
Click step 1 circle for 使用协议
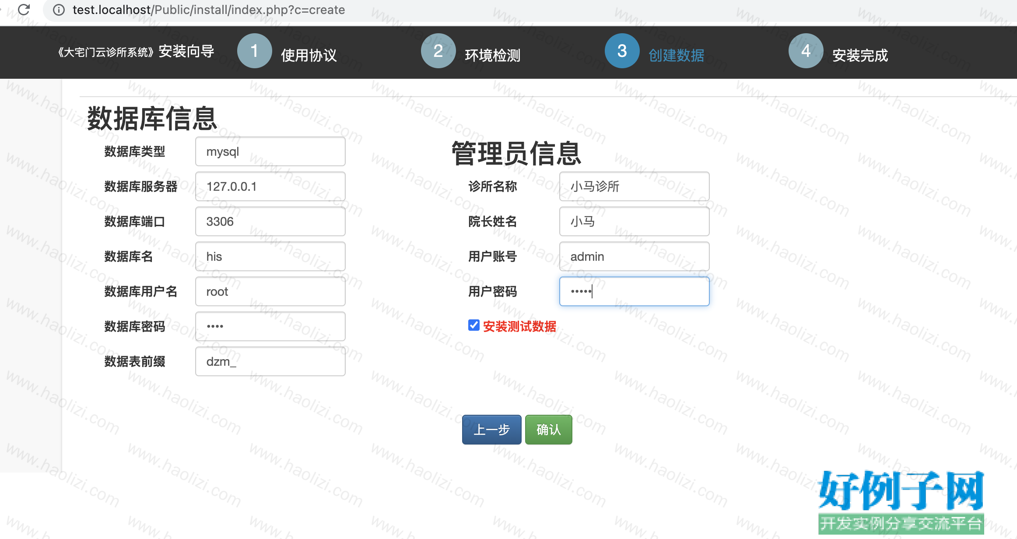tap(254, 51)
